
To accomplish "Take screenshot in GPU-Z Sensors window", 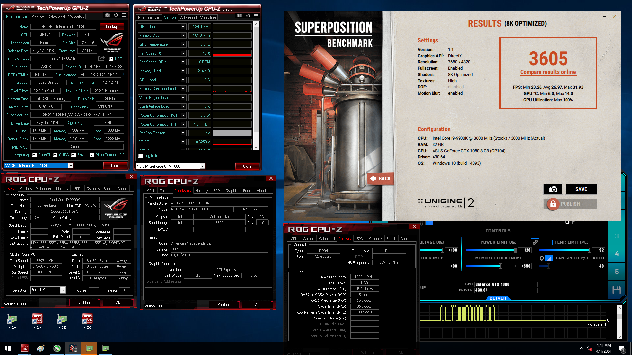I will click(x=239, y=16).
